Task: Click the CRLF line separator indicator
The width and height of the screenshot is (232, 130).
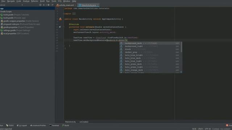Action: point(200,129)
